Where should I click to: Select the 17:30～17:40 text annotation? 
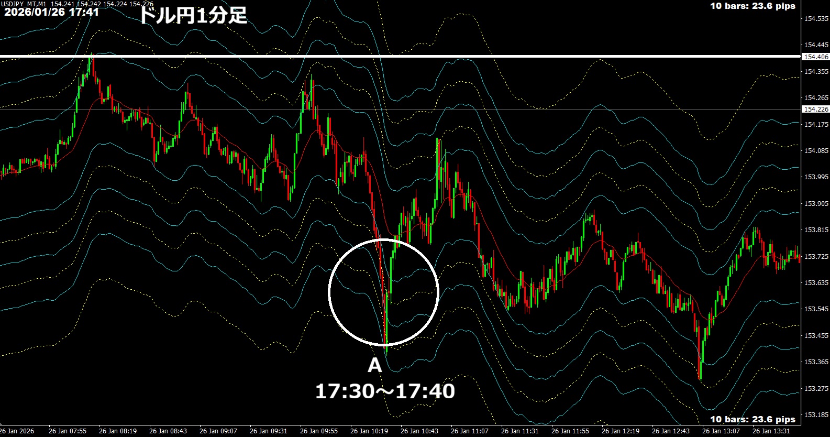(x=385, y=391)
